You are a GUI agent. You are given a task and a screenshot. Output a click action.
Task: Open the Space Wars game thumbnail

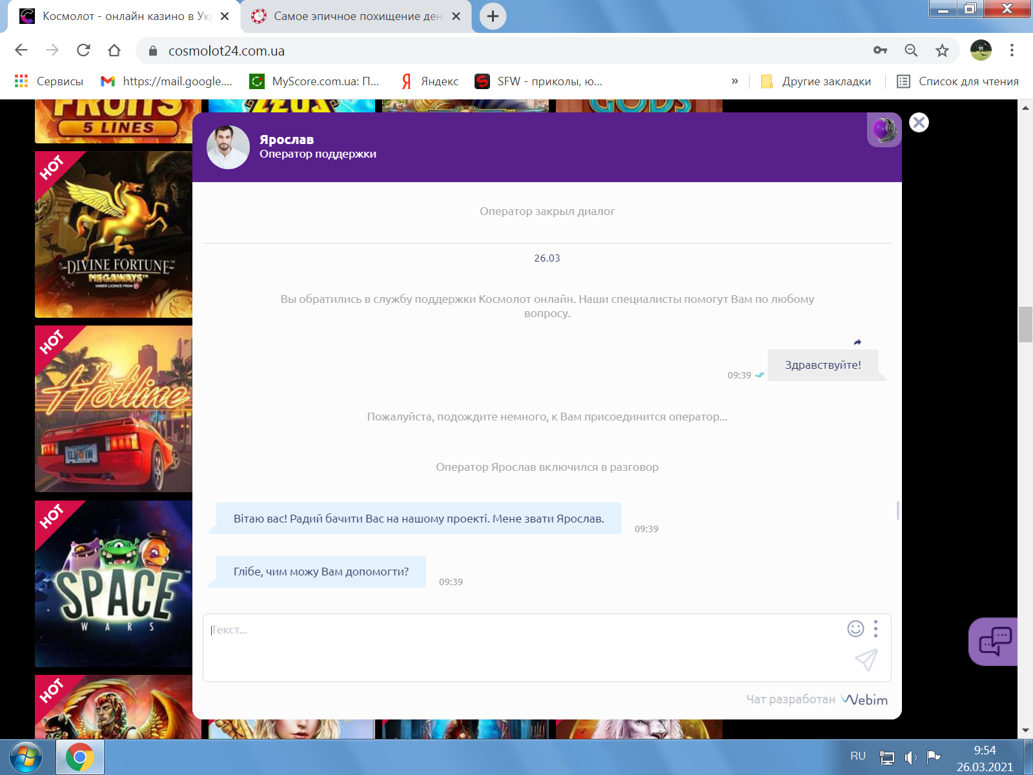click(x=114, y=584)
